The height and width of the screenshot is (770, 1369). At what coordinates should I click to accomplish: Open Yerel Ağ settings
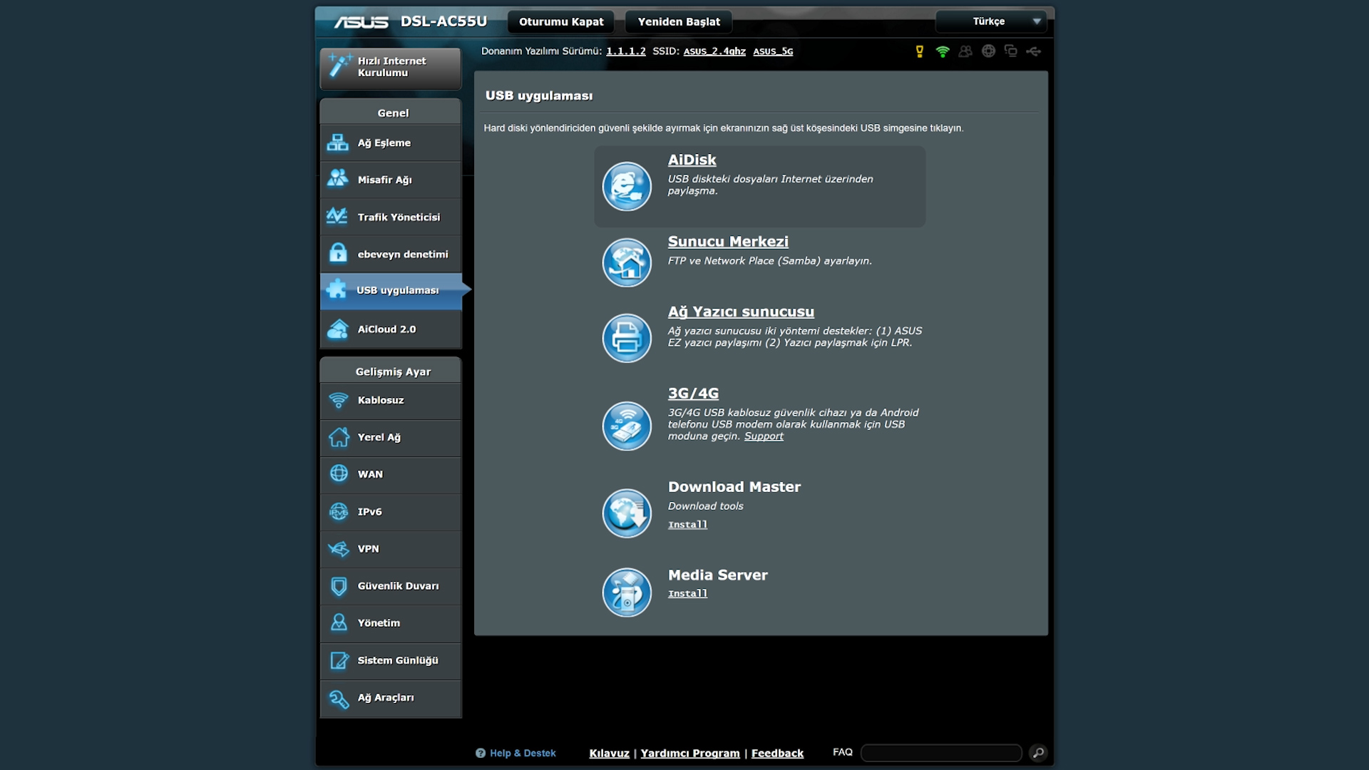391,437
